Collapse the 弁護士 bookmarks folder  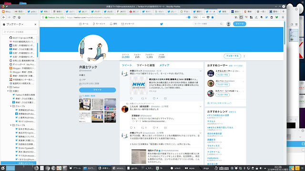tap(8, 91)
